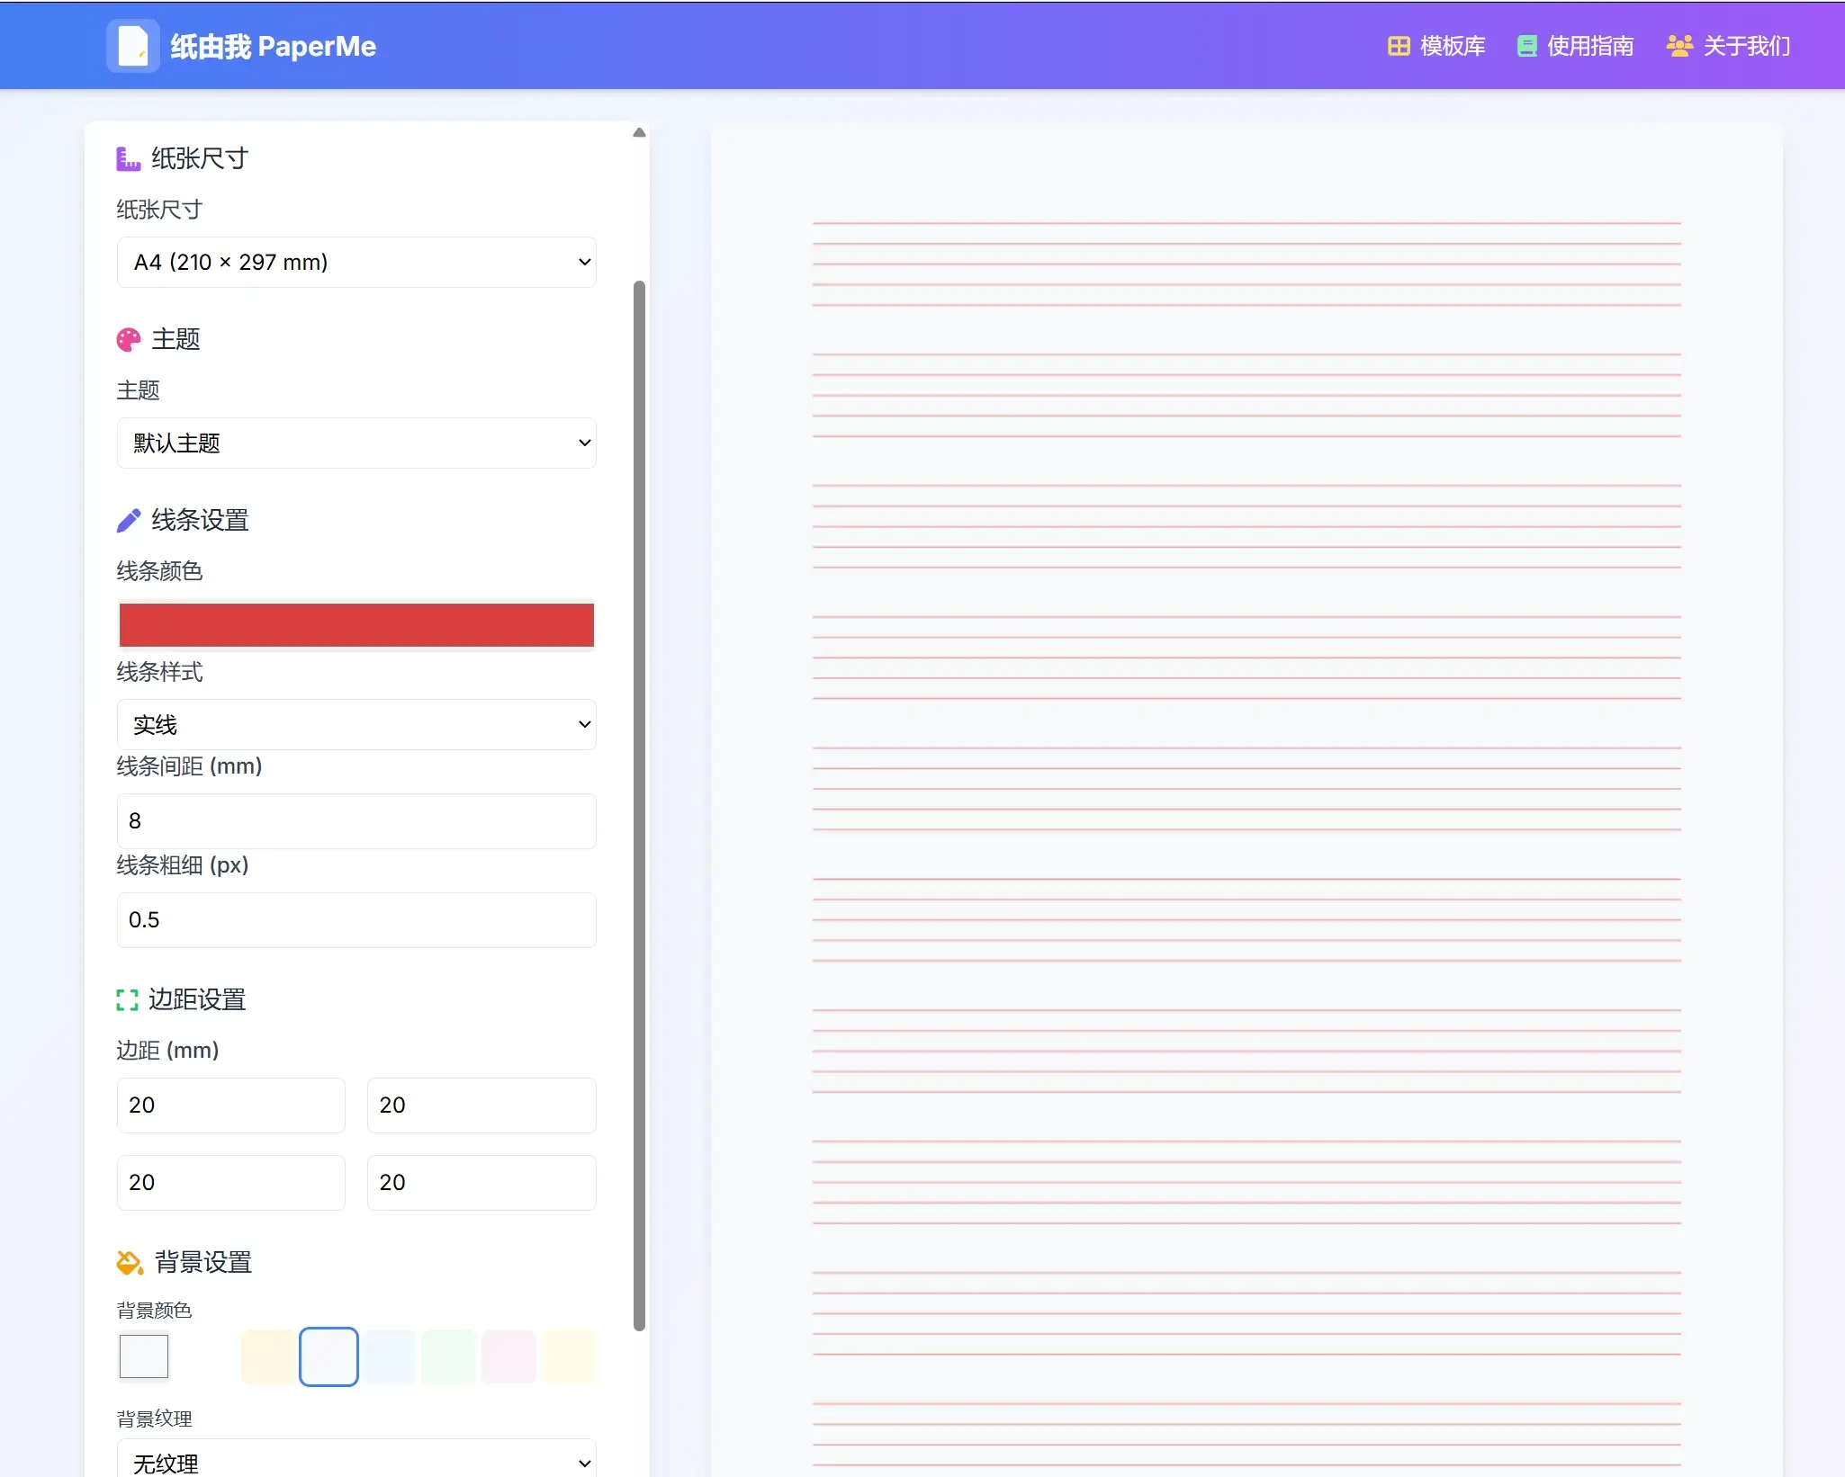Open the 背景纹理 dropdown showing 无纹理
The height and width of the screenshot is (1477, 1845).
click(356, 1459)
